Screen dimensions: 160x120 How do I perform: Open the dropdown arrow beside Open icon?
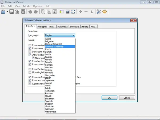pos(7,12)
